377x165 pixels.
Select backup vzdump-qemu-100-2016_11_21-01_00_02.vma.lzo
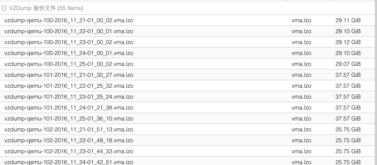187,20
